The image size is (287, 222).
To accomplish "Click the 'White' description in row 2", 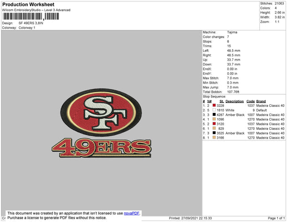I will pos(230,110).
